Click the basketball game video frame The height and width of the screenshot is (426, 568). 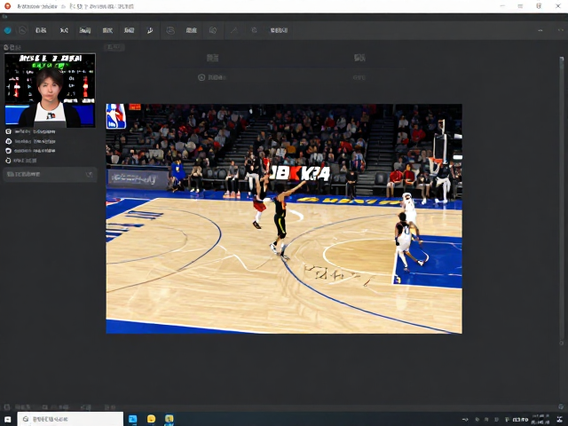[x=284, y=219]
